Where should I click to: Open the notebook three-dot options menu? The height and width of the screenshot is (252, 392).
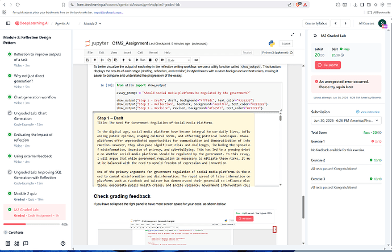tap(301, 35)
